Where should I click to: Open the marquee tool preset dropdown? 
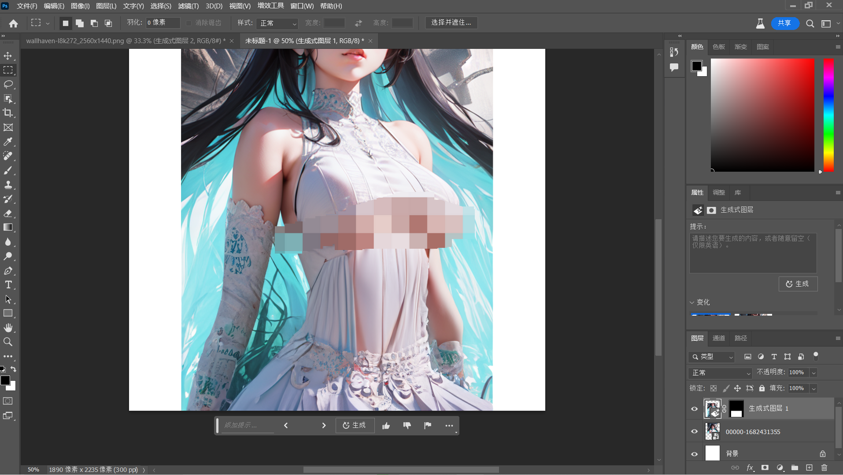click(48, 23)
